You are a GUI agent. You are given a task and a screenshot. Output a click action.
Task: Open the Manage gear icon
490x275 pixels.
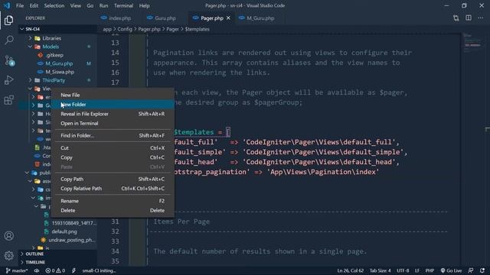point(8,256)
